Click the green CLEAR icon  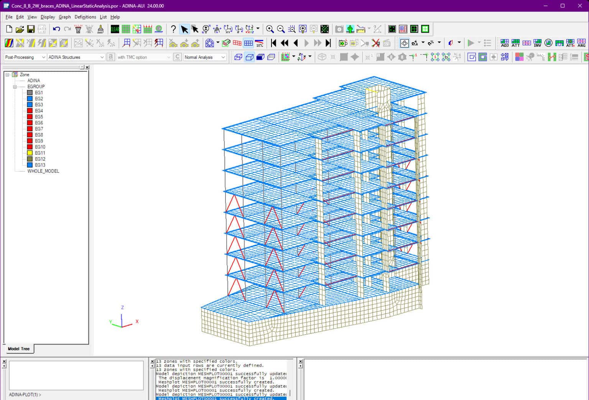tap(114, 29)
